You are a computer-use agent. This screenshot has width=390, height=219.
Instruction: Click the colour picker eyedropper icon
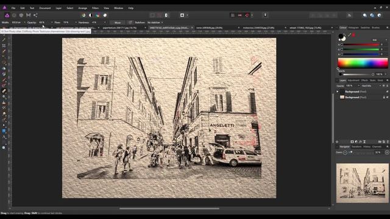[x=349, y=35]
